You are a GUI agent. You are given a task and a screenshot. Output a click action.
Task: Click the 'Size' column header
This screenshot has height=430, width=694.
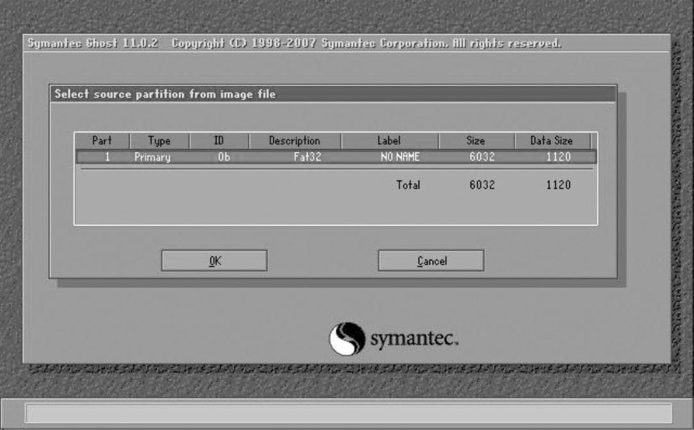pos(476,141)
